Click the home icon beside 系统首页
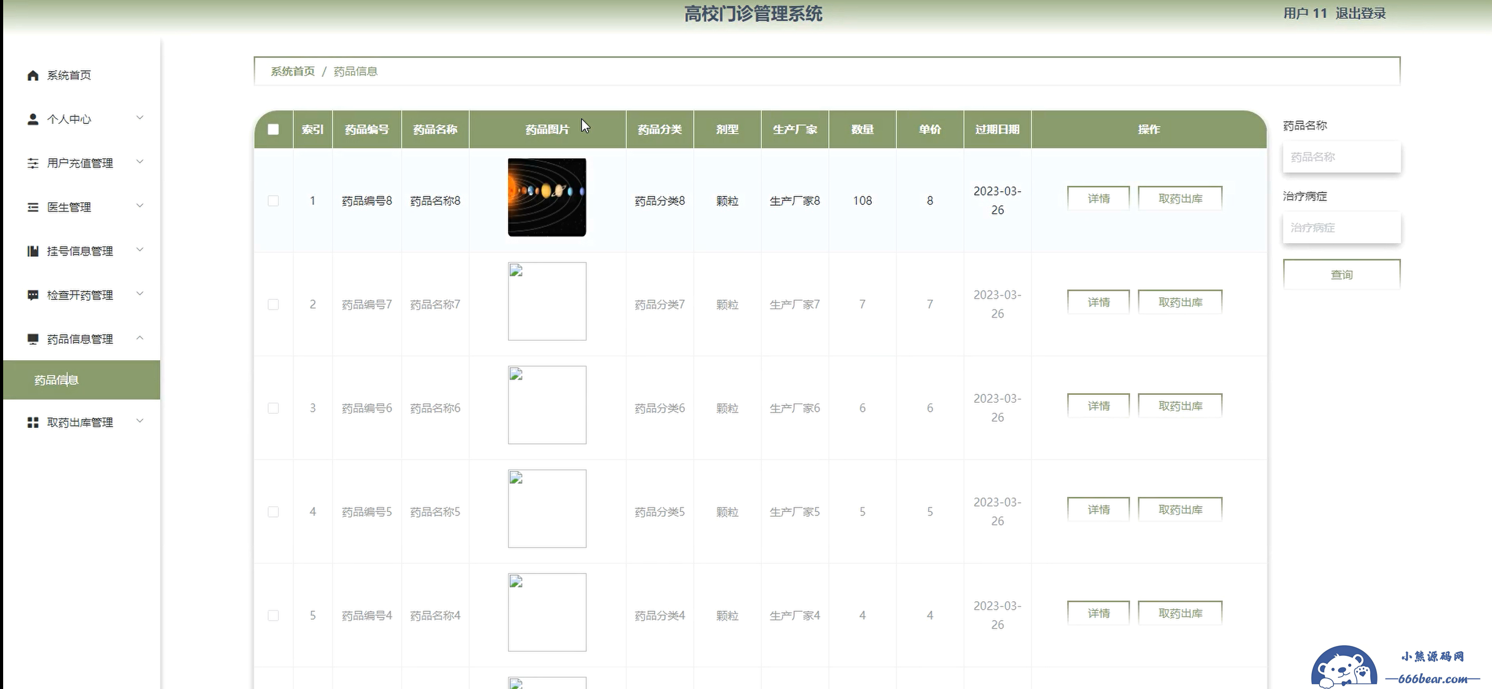 (33, 75)
